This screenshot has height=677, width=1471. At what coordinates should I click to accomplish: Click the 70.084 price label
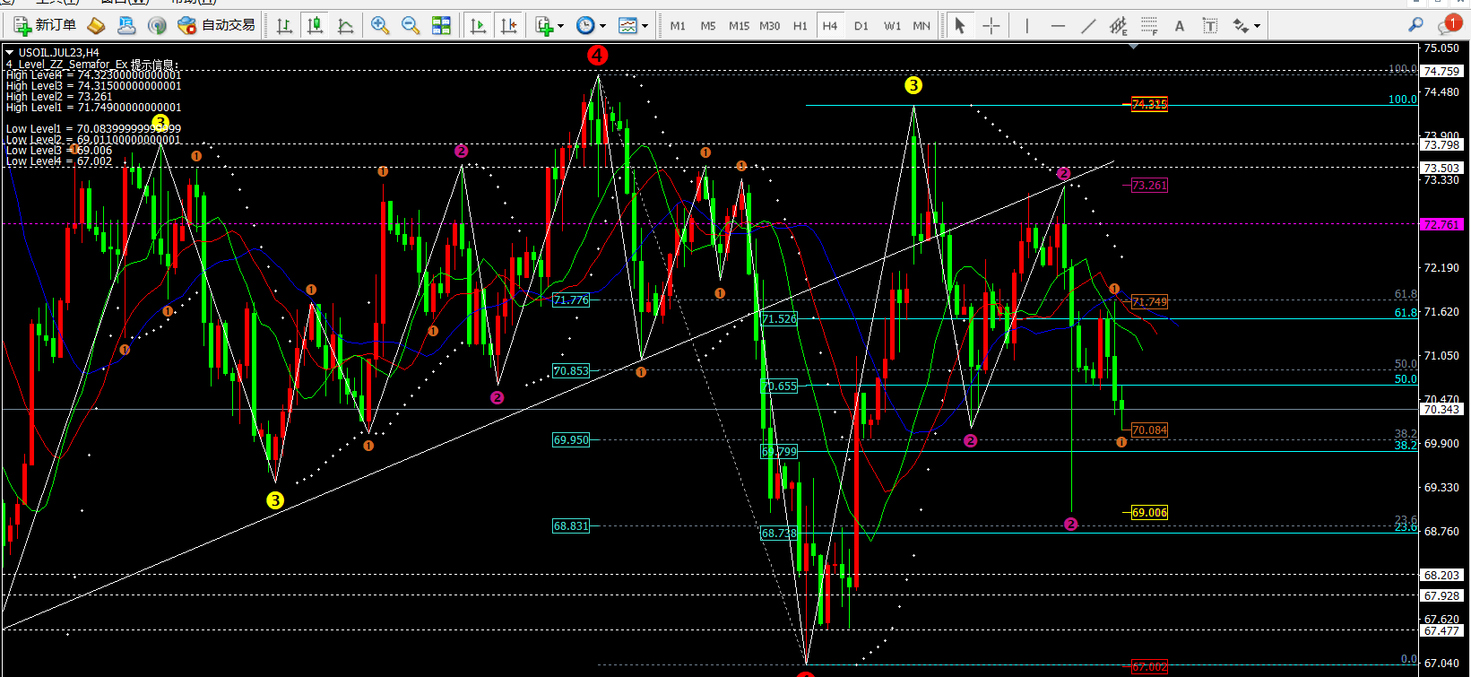(x=1149, y=430)
